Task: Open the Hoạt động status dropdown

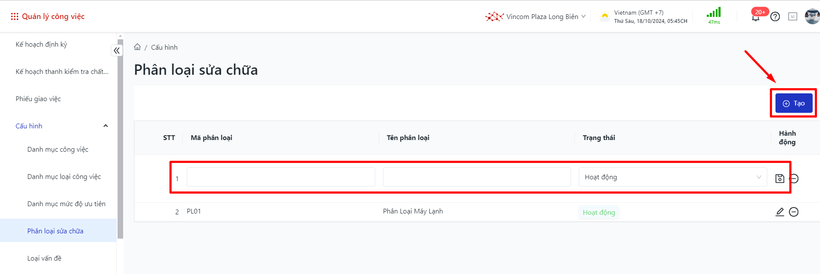Action: pyautogui.click(x=673, y=177)
